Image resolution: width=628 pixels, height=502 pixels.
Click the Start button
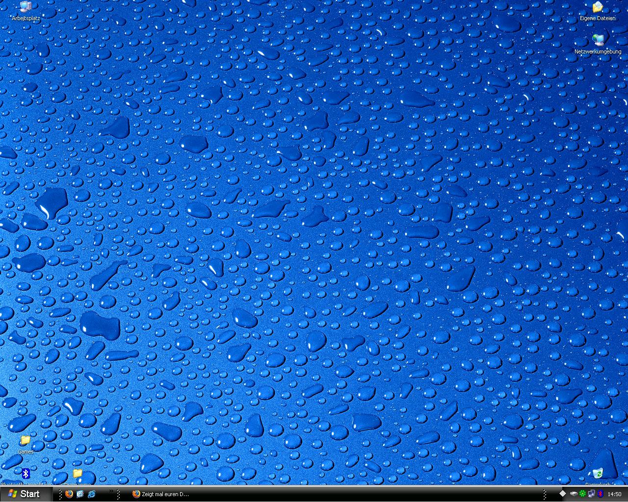pos(26,494)
